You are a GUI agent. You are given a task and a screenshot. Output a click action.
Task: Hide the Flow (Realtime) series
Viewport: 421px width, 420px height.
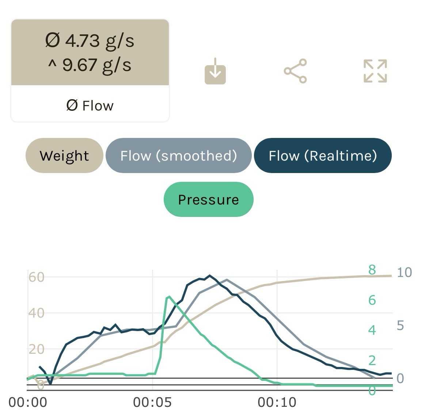[x=323, y=156]
